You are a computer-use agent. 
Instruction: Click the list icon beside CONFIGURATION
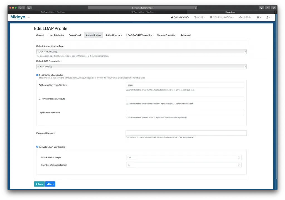click(x=212, y=17)
